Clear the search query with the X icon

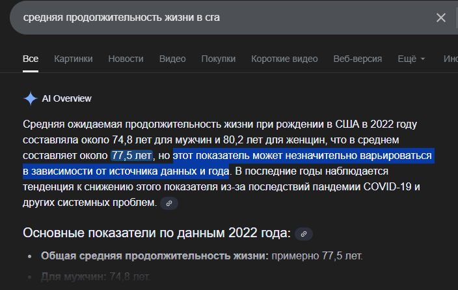tap(441, 18)
